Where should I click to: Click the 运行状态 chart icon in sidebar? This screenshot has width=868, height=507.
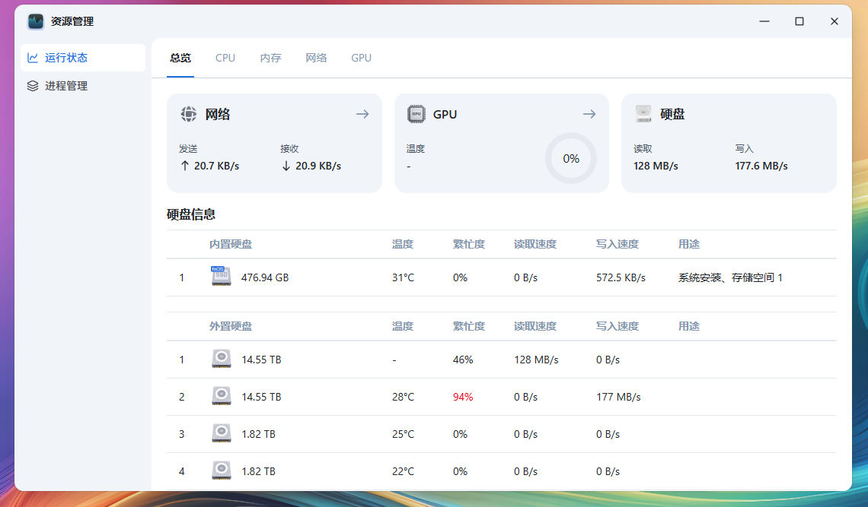coord(33,58)
